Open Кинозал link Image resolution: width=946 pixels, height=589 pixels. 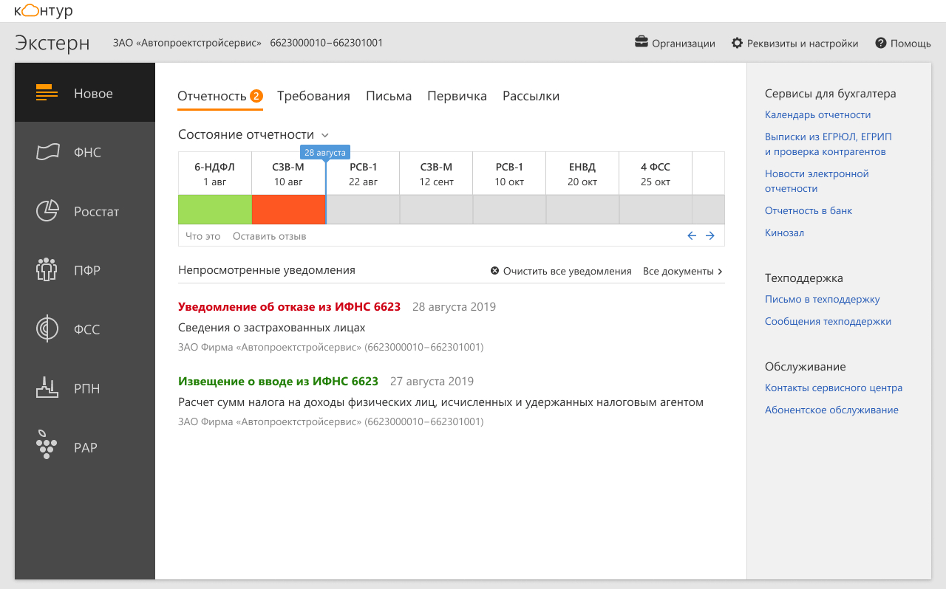(784, 233)
